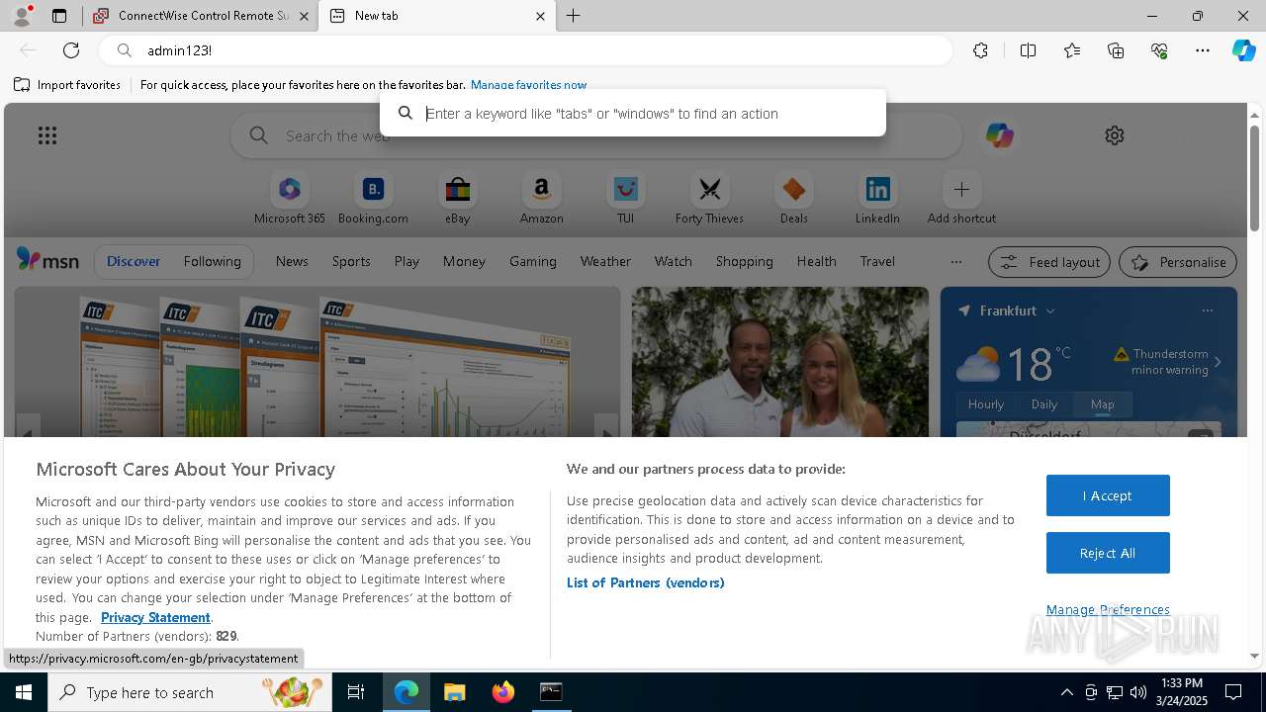Select the Following feed tab
Image resolution: width=1266 pixels, height=712 pixels.
coord(212,261)
